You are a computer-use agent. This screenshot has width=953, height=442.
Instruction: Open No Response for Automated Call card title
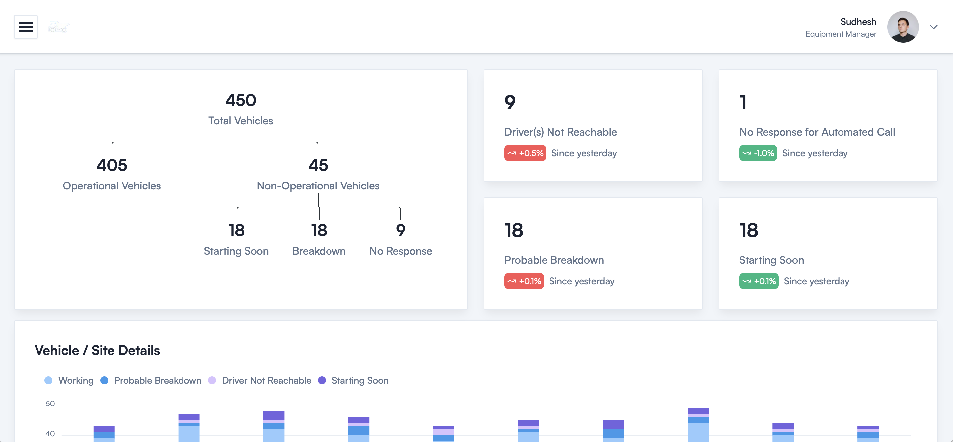(x=817, y=132)
